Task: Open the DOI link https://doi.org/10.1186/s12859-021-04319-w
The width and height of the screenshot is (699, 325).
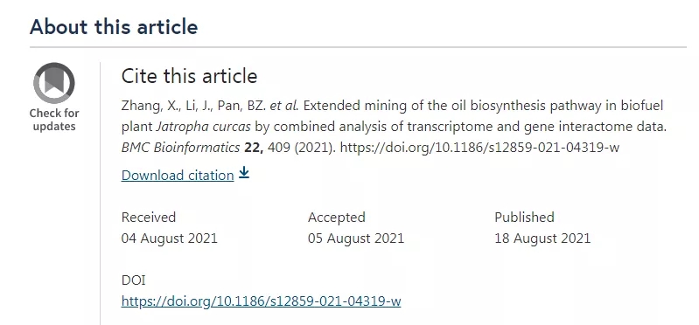Action: coord(262,301)
